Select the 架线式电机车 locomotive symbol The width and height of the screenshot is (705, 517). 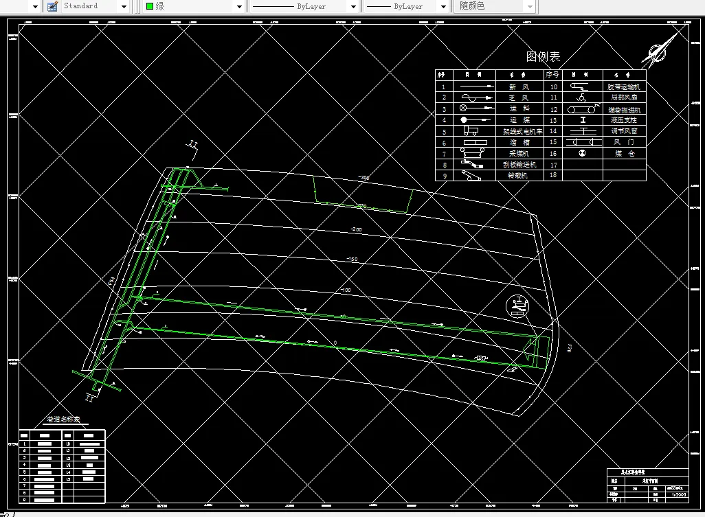(x=471, y=130)
